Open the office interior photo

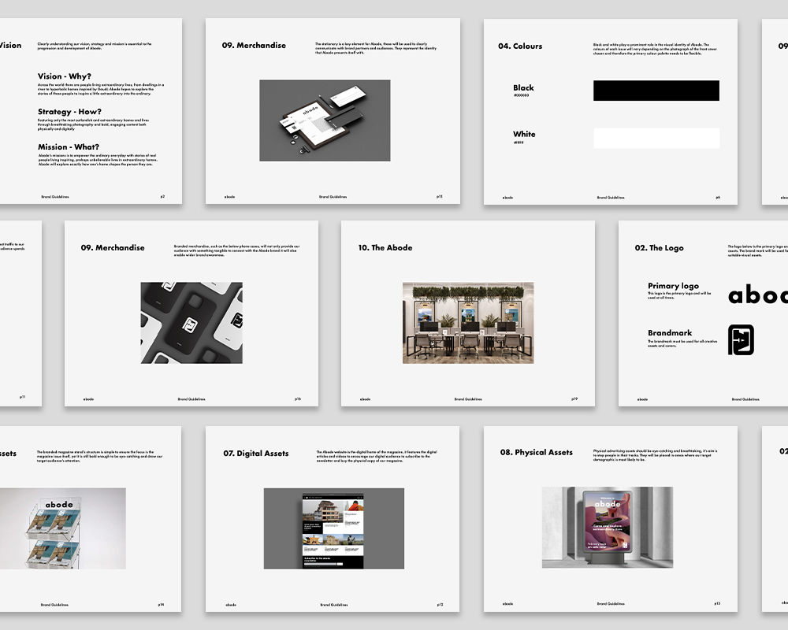(x=468, y=323)
